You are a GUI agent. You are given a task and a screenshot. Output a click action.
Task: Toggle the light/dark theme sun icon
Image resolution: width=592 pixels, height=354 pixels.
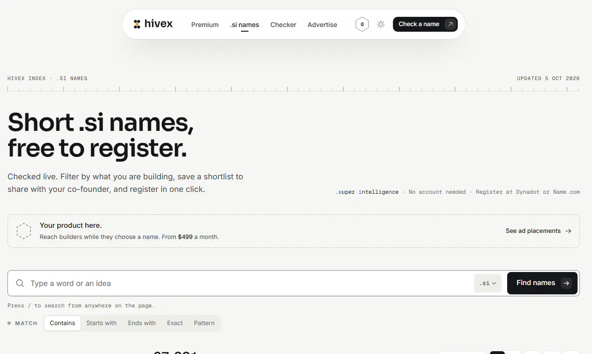tap(381, 24)
